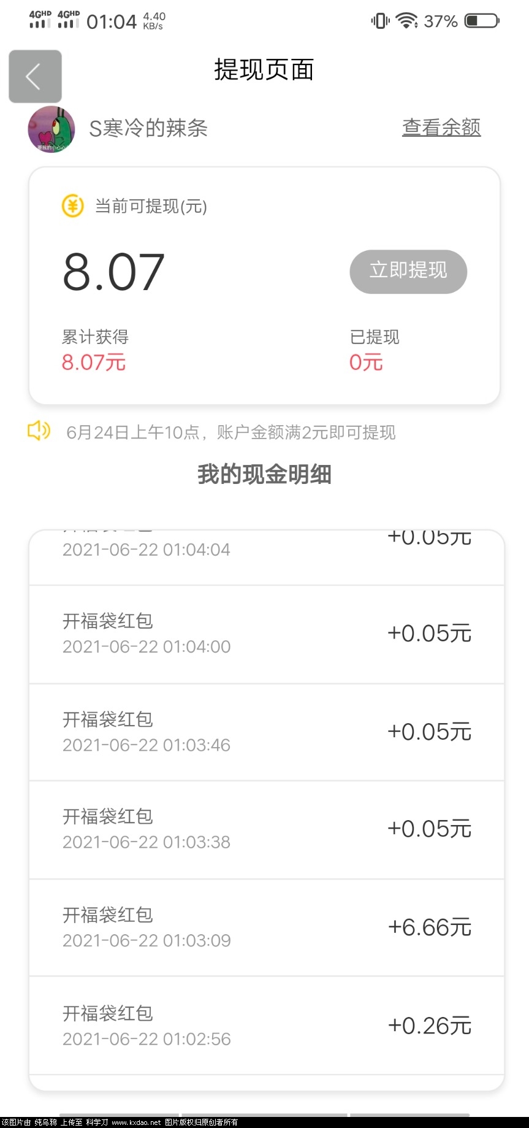Image resolution: width=529 pixels, height=1128 pixels.
Task: Open the 查看余额 link
Action: pos(441,127)
